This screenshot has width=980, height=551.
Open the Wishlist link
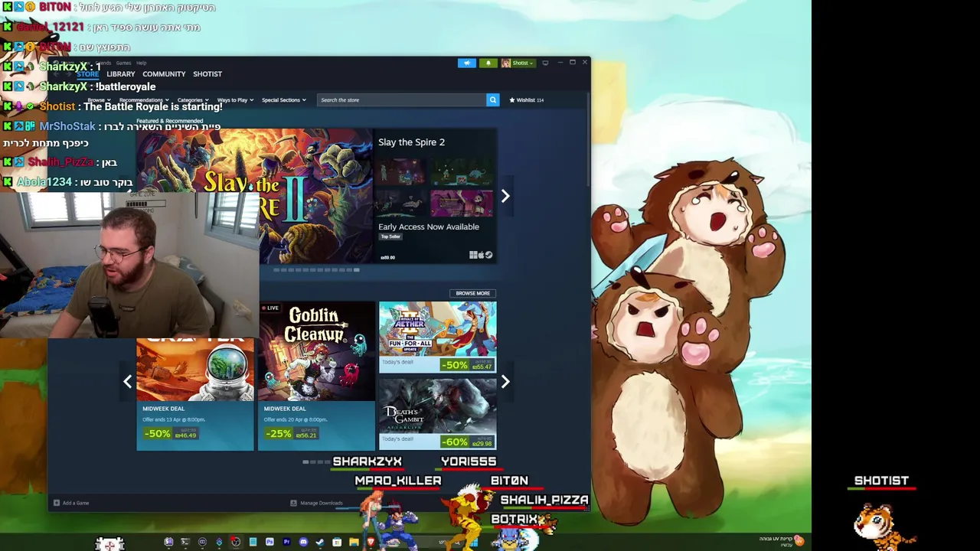pyautogui.click(x=527, y=100)
